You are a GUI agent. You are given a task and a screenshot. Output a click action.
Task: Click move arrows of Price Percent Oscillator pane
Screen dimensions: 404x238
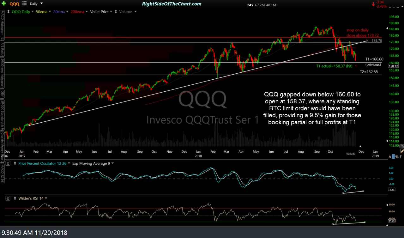[x=14, y=163]
